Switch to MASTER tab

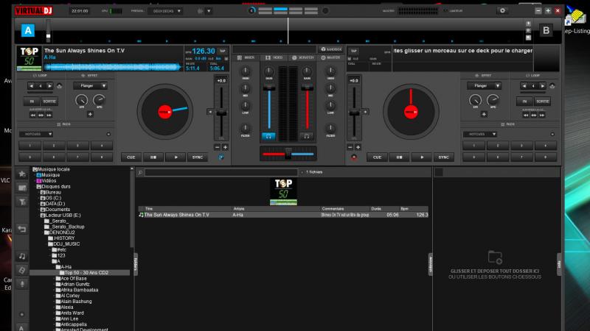point(330,58)
